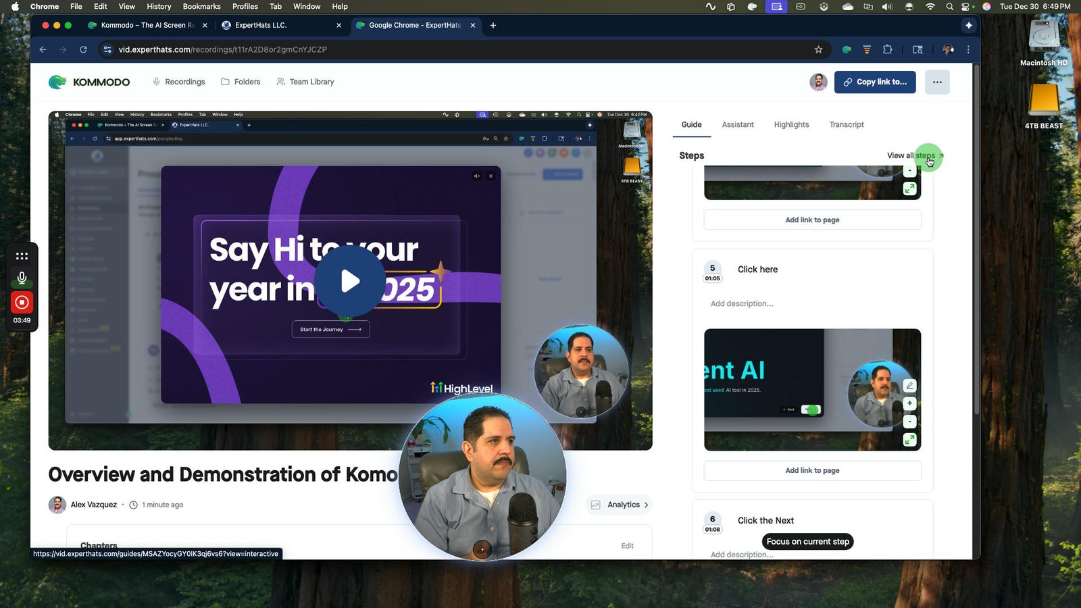Viewport: 1081px width, 608px height.
Task: Edit the step 5 screenshot with pencil icon
Action: pos(910,386)
